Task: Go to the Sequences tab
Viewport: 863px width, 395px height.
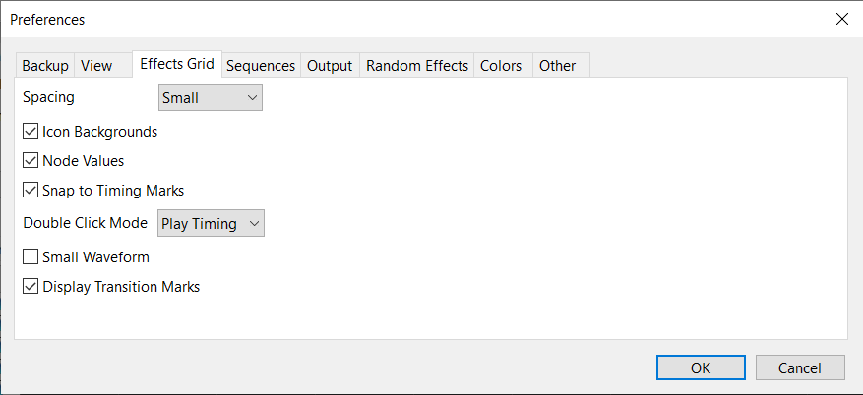Action: click(261, 66)
